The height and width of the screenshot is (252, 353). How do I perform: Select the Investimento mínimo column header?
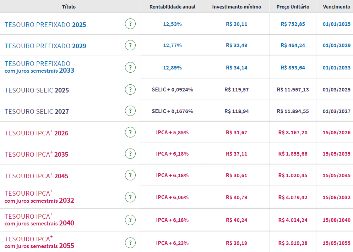[237, 7]
